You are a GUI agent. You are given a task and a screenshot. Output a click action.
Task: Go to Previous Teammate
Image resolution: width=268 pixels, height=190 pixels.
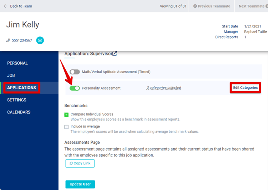pyautogui.click(x=212, y=6)
